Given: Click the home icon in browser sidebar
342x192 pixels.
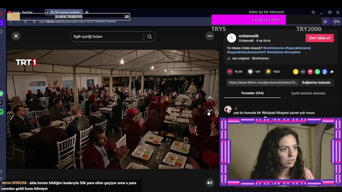Looking at the screenshot, I should (1, 23).
